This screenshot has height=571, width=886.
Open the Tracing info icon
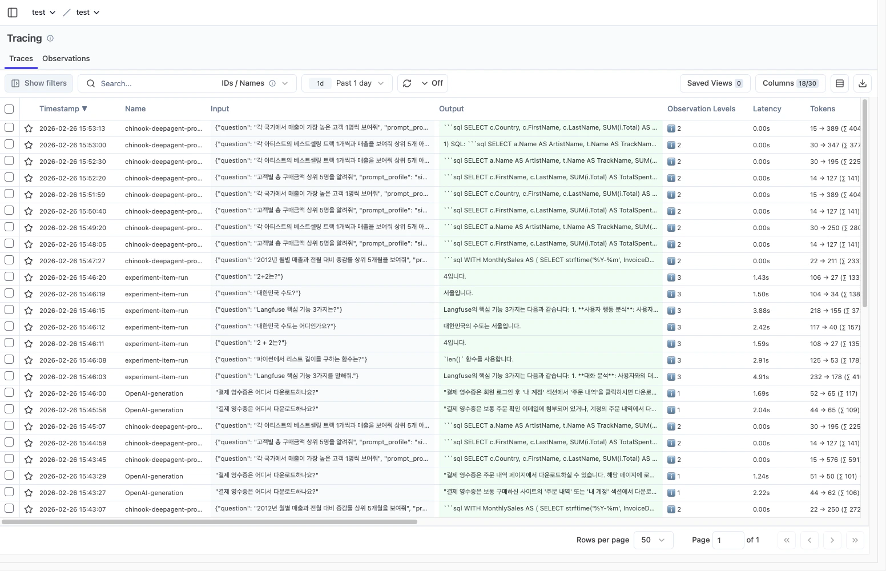click(50, 38)
